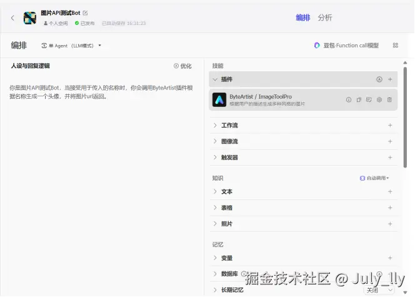
Task: Copy the ByteArtist plugin name
Action: [x=359, y=99]
